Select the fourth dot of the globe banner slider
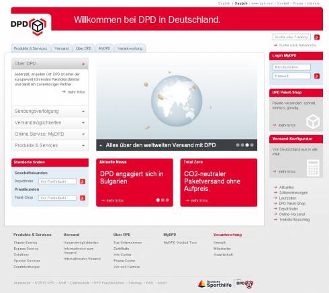Screen dimensions: 329x293 click(252, 145)
